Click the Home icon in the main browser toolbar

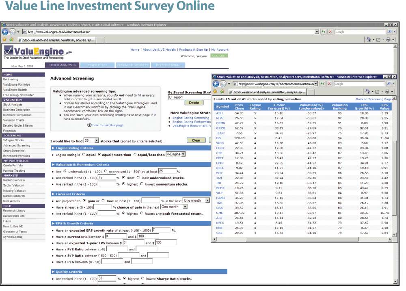tap(369, 40)
